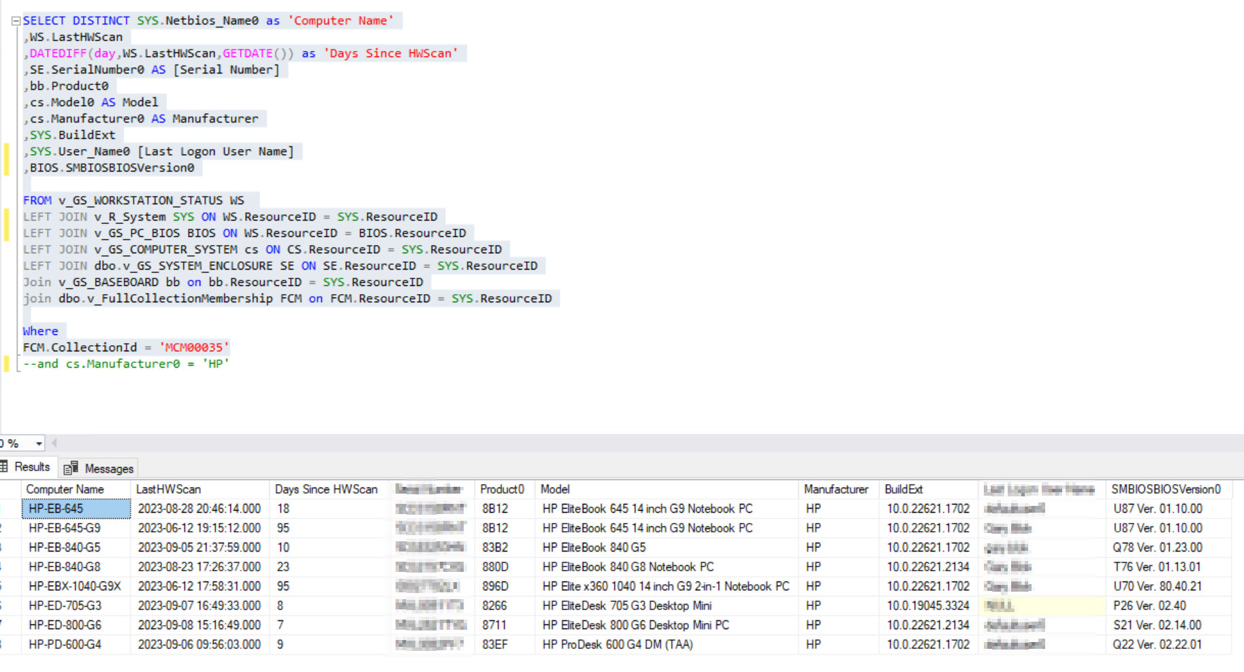Click the 2023-08-28 20:46:14.000 scan cell
The width and height of the screenshot is (1244, 672).
[x=200, y=509]
